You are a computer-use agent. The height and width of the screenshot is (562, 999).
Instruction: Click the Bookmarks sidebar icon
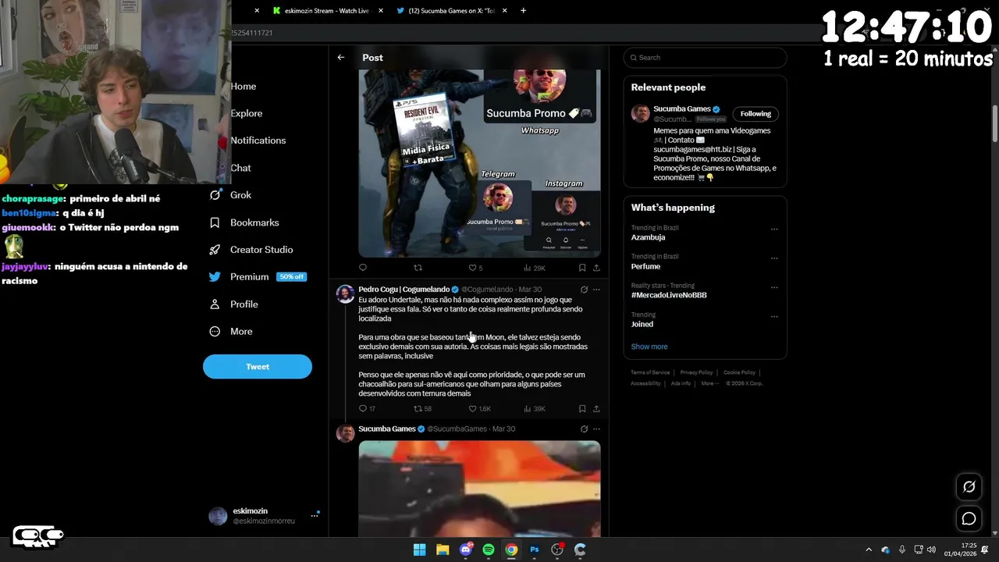click(215, 222)
